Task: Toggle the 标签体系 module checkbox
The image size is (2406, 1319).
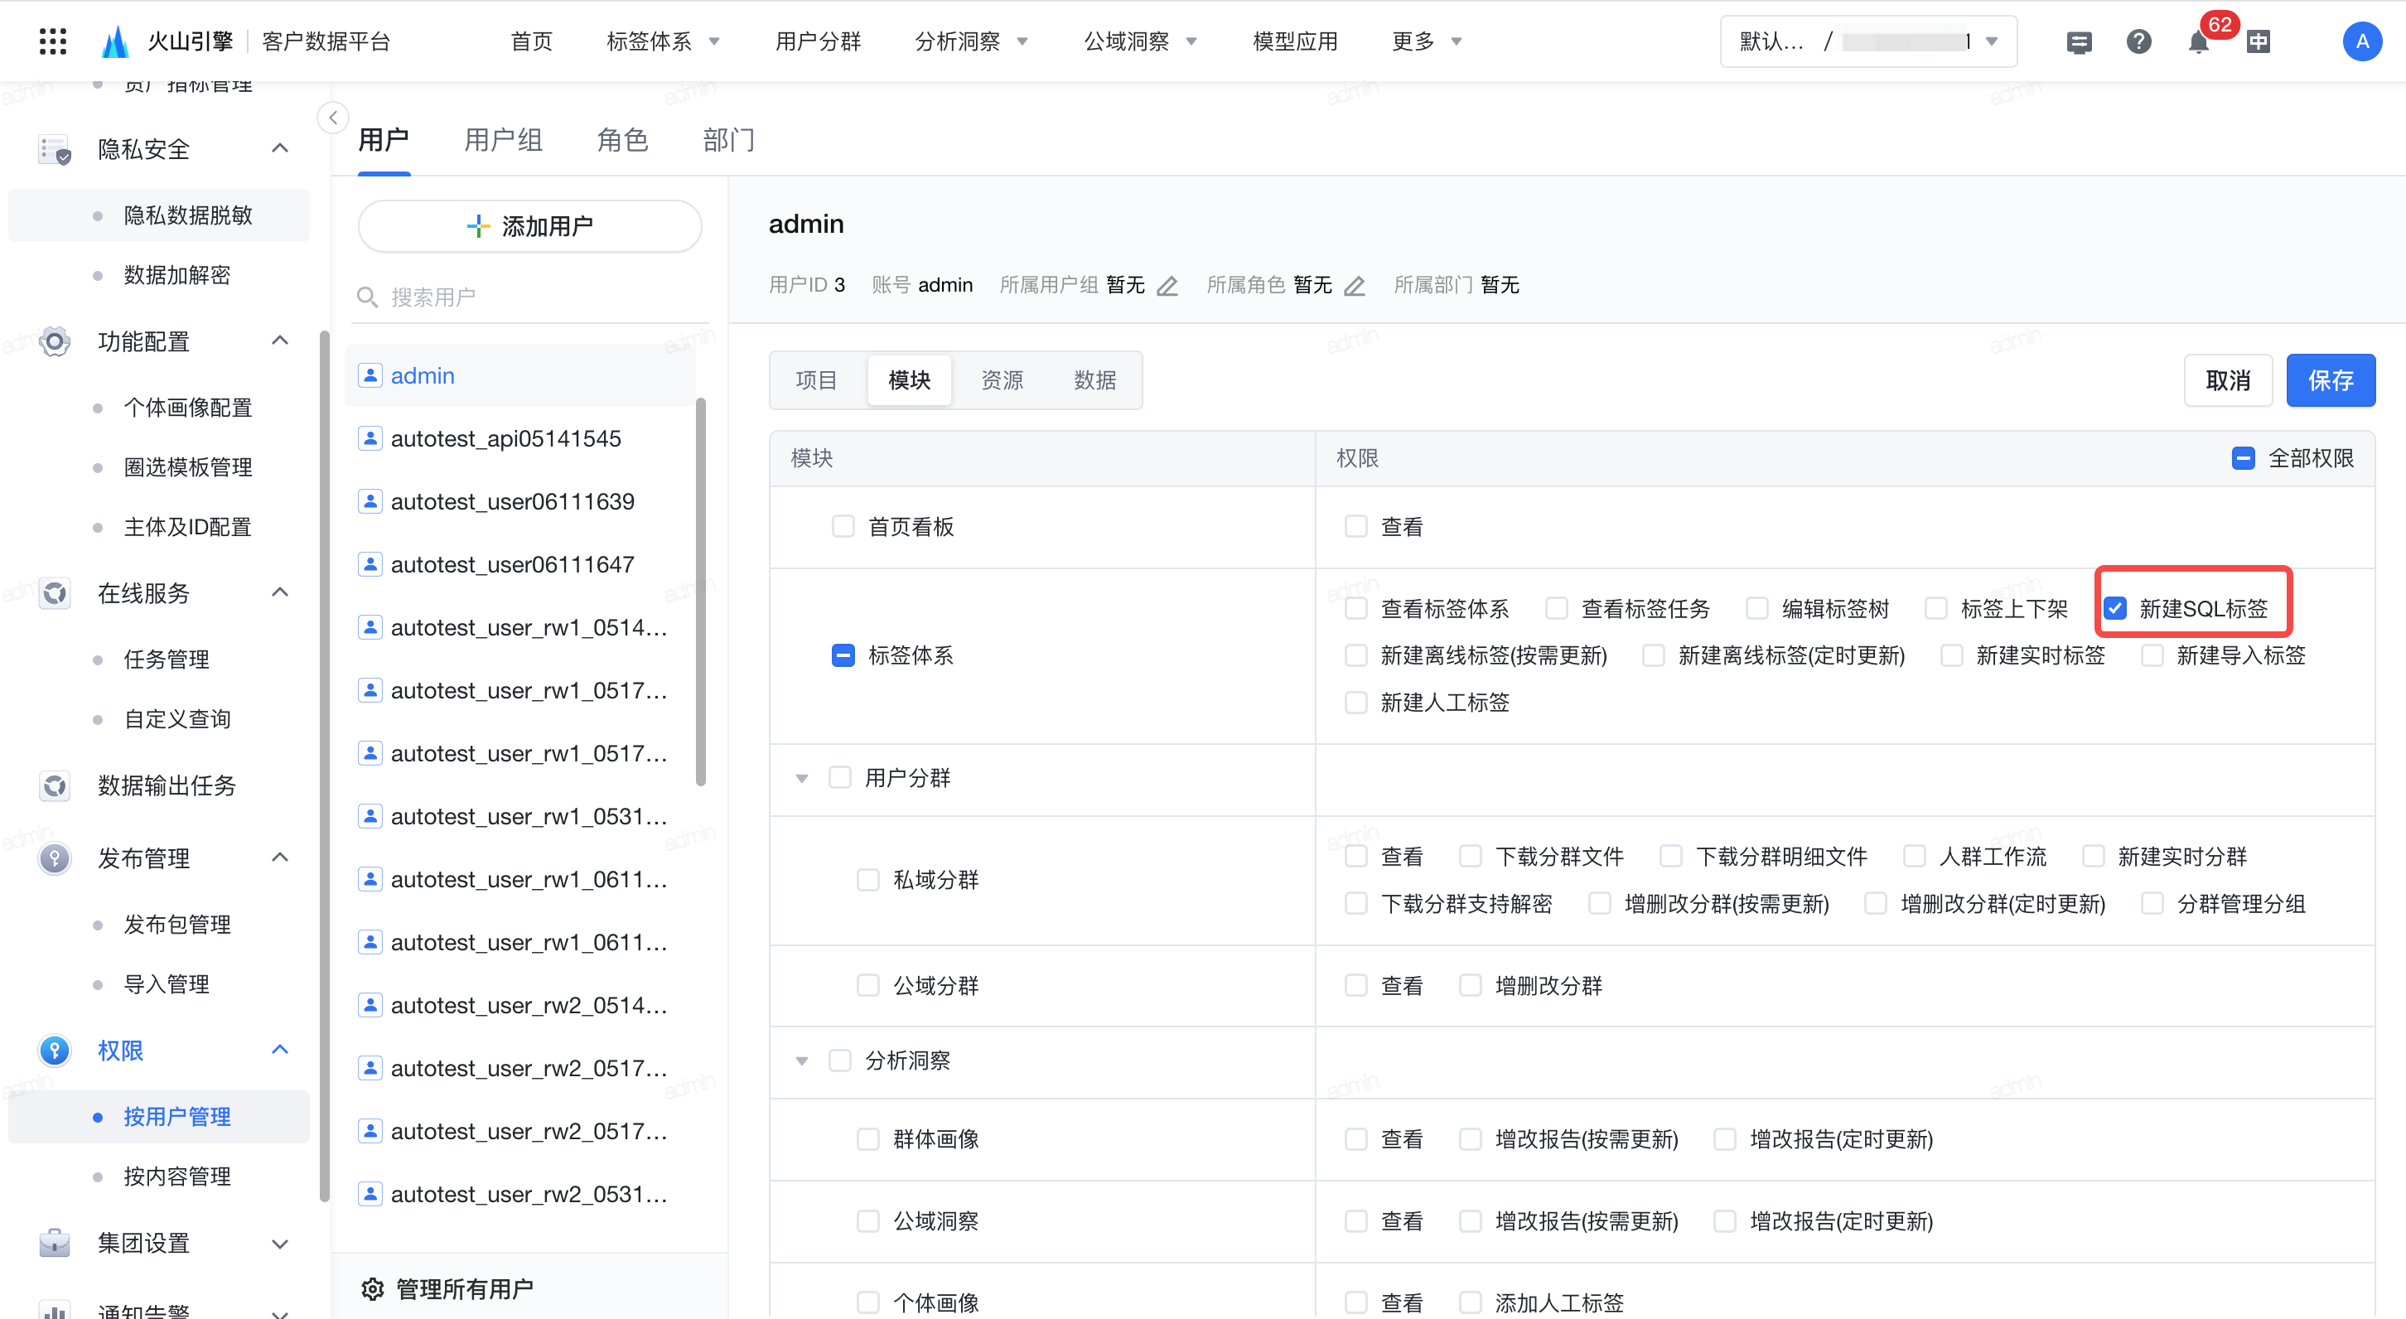Action: coord(843,655)
